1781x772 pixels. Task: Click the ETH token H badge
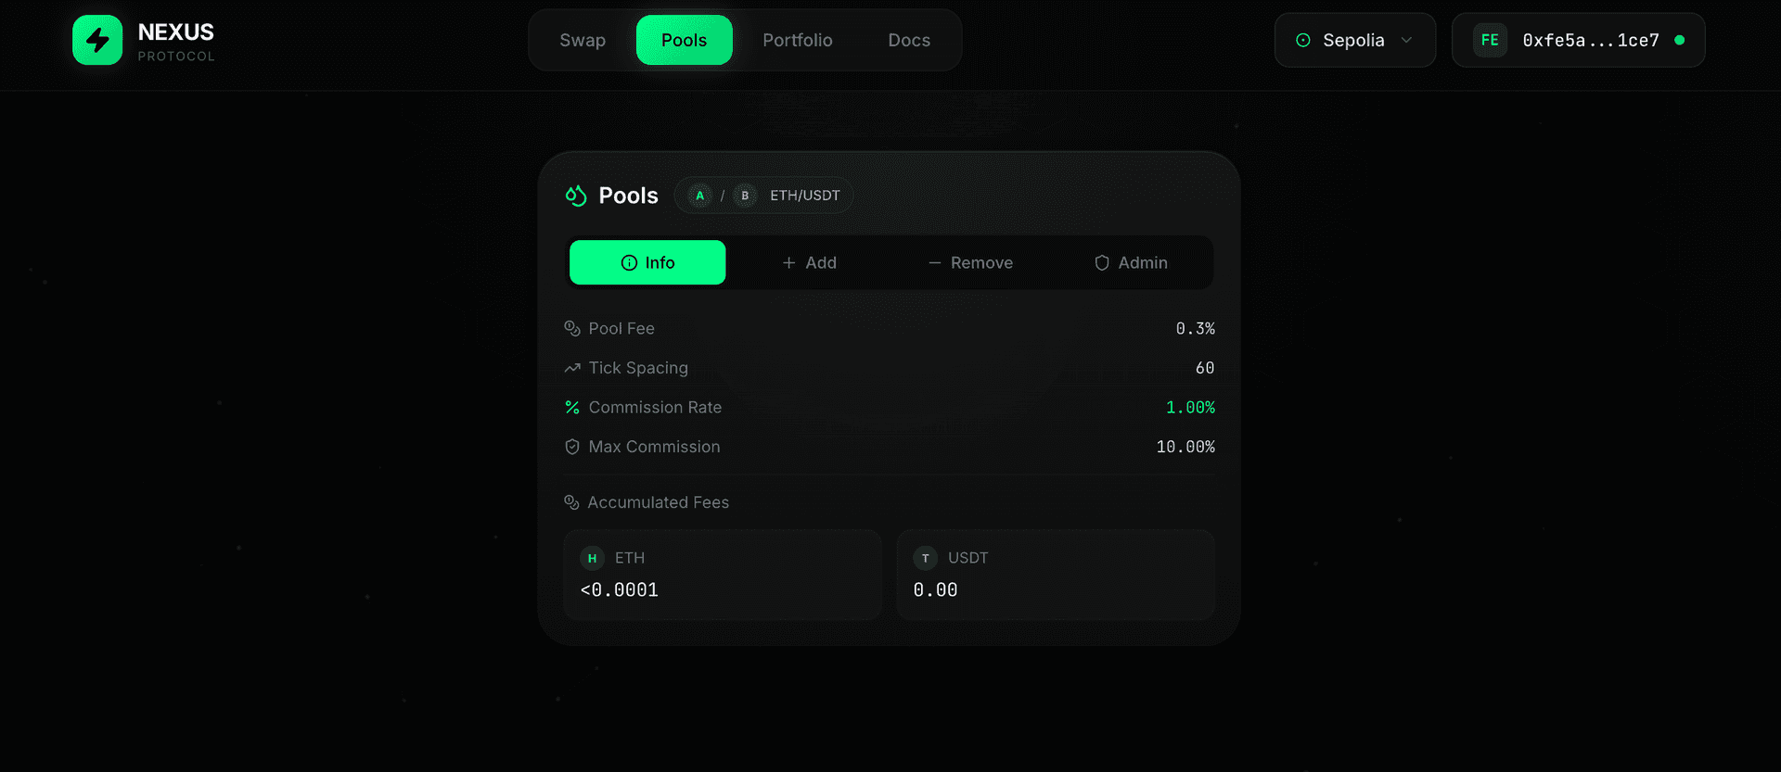[x=592, y=558]
